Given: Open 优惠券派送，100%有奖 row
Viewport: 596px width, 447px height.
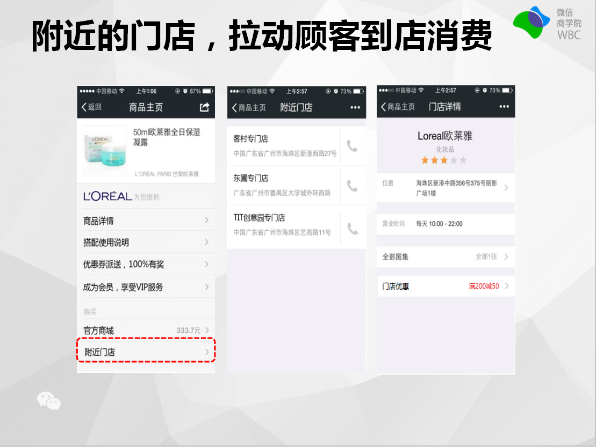Looking at the screenshot, I should click(146, 264).
